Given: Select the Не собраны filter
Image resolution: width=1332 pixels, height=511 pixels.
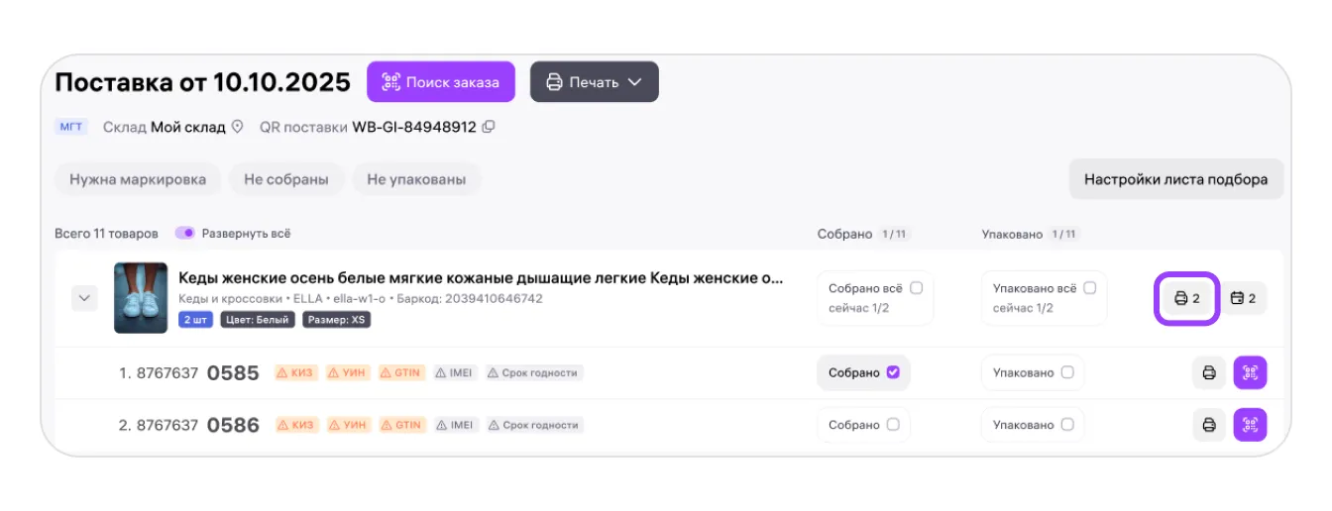Looking at the screenshot, I should coord(286,179).
